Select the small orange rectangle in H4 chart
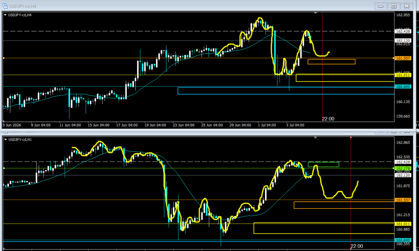419x251 pixels. (x=331, y=62)
